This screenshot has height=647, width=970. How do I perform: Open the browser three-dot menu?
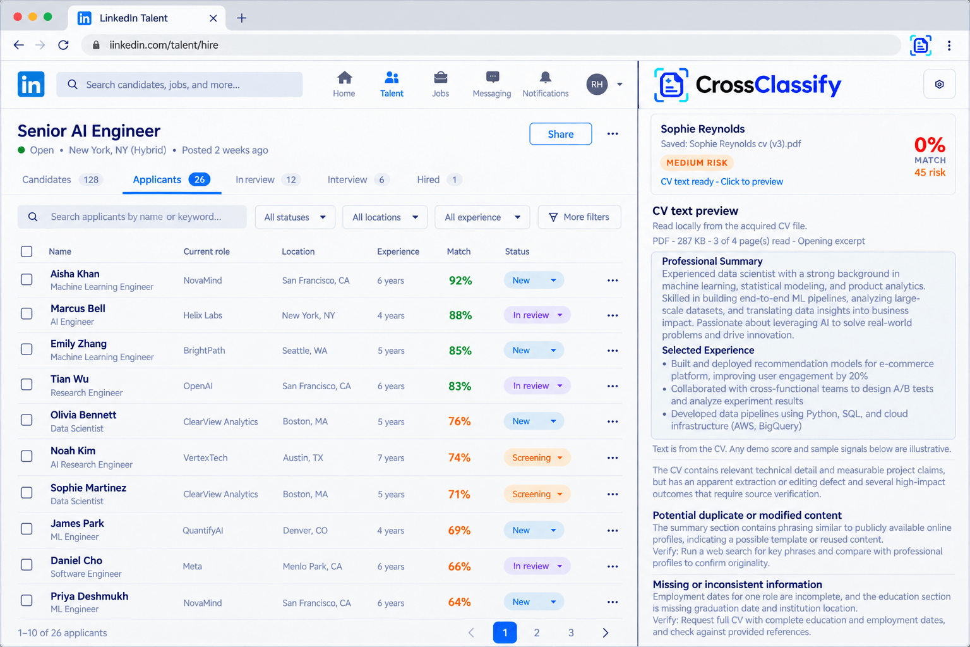pos(949,45)
